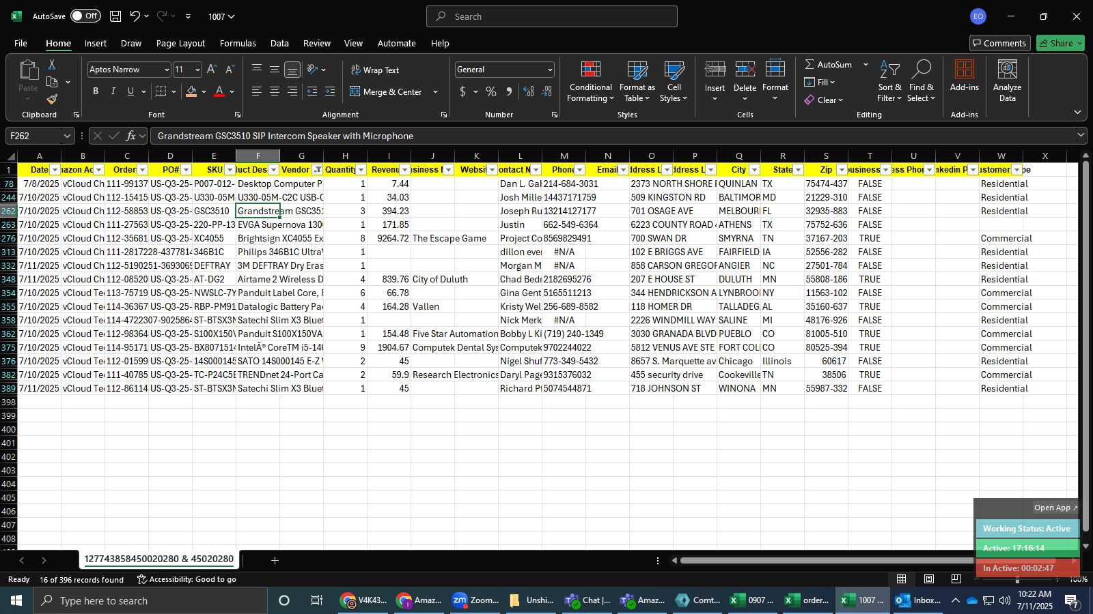Open the General number format dropdown
The image size is (1093, 614).
550,70
